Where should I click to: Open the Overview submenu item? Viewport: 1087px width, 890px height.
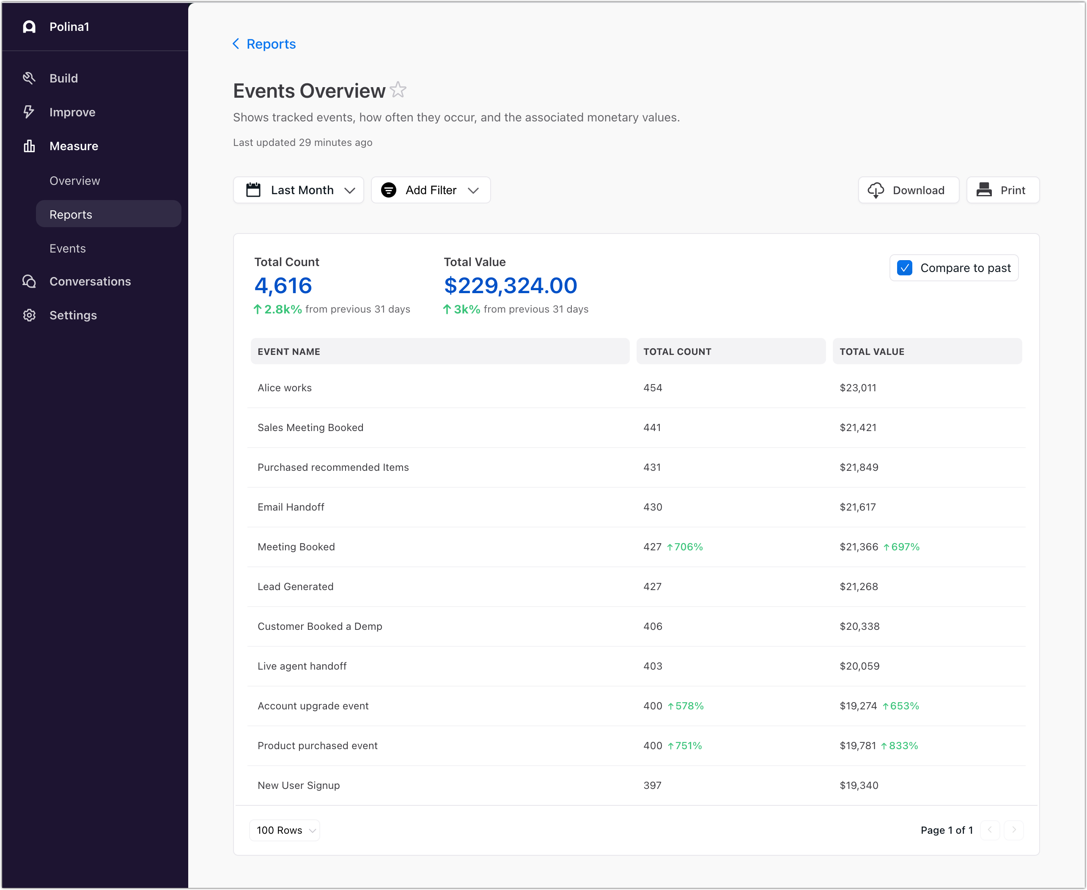coord(75,181)
